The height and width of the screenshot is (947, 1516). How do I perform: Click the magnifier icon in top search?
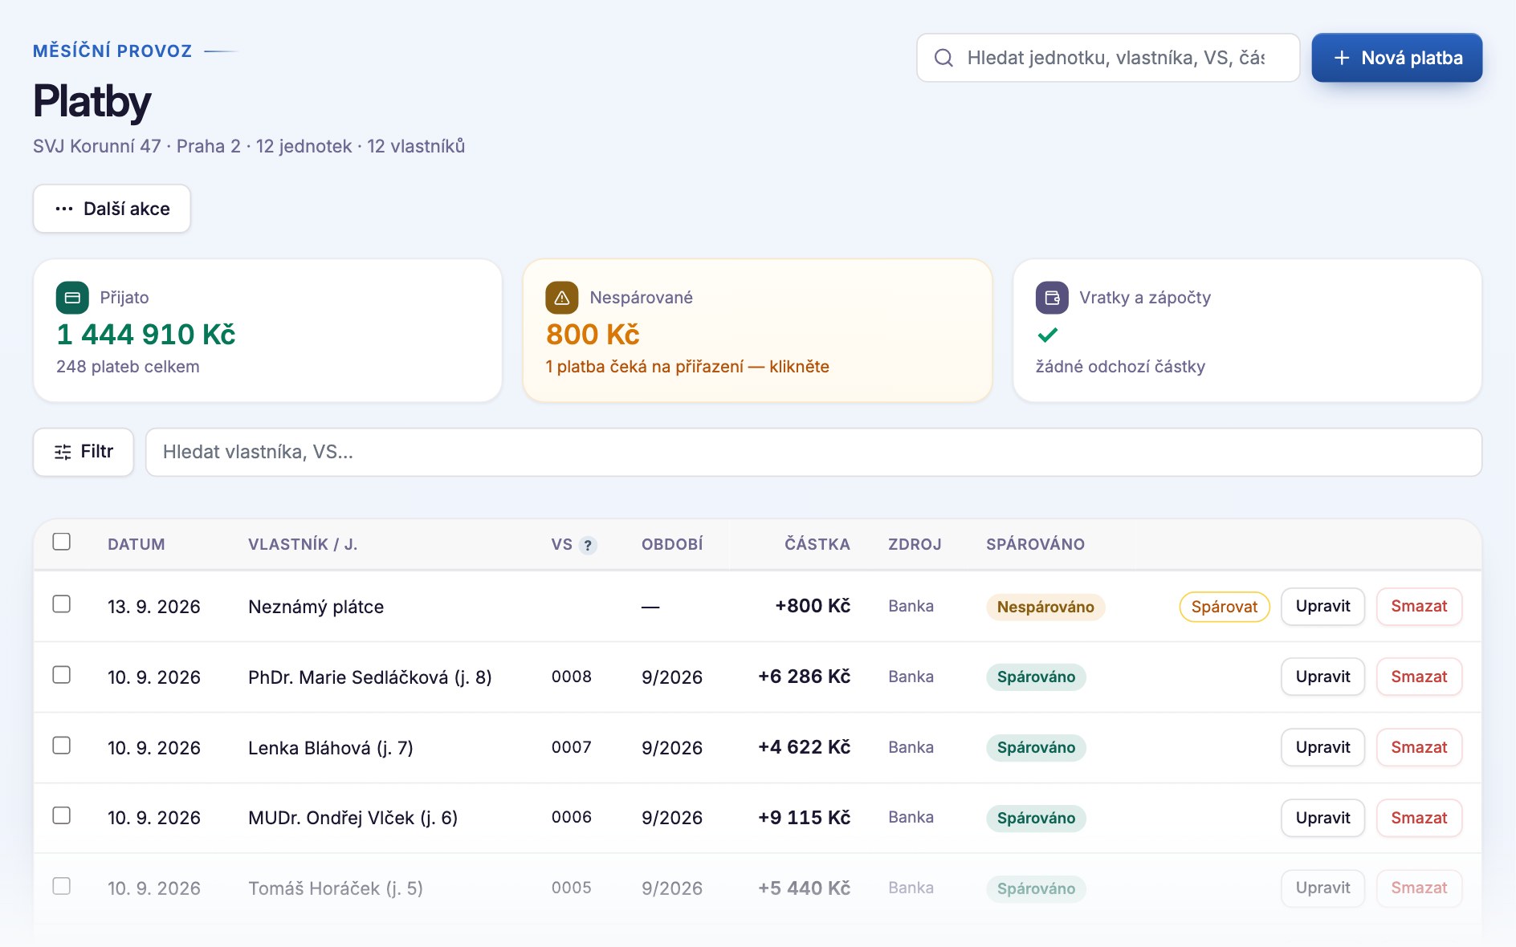(x=943, y=58)
